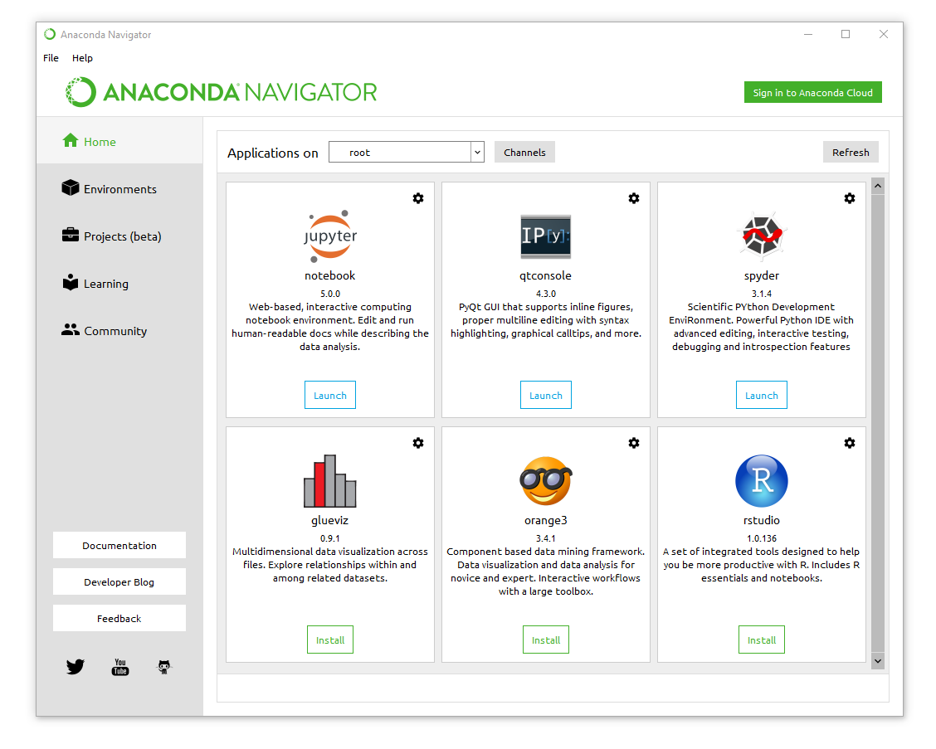The image size is (936, 749).
Task: Click the qtconsole version 4.3.0 text
Action: (546, 294)
